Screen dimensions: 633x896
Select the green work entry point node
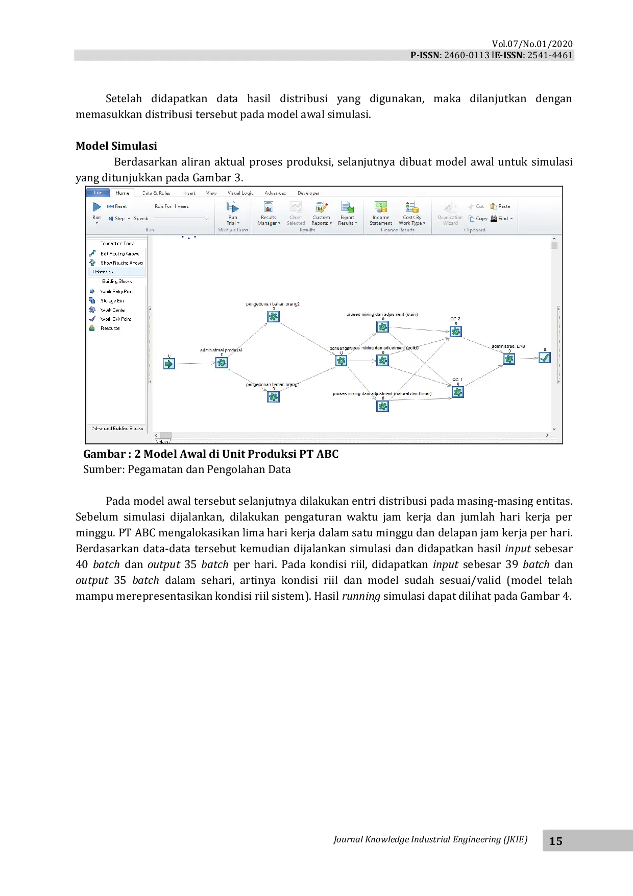pos(169,364)
